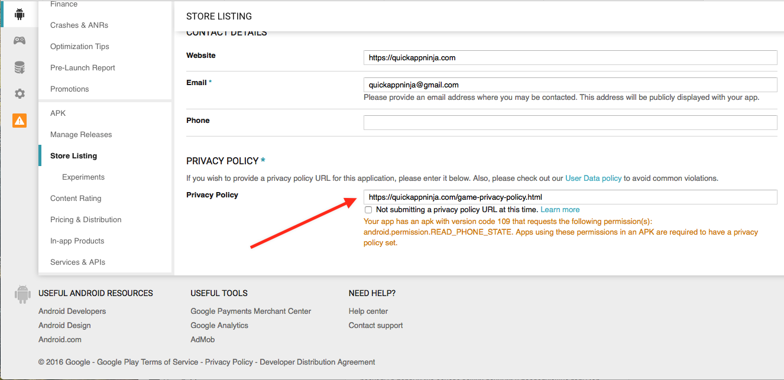
Task: Click the bold Website field label
Action: (201, 56)
